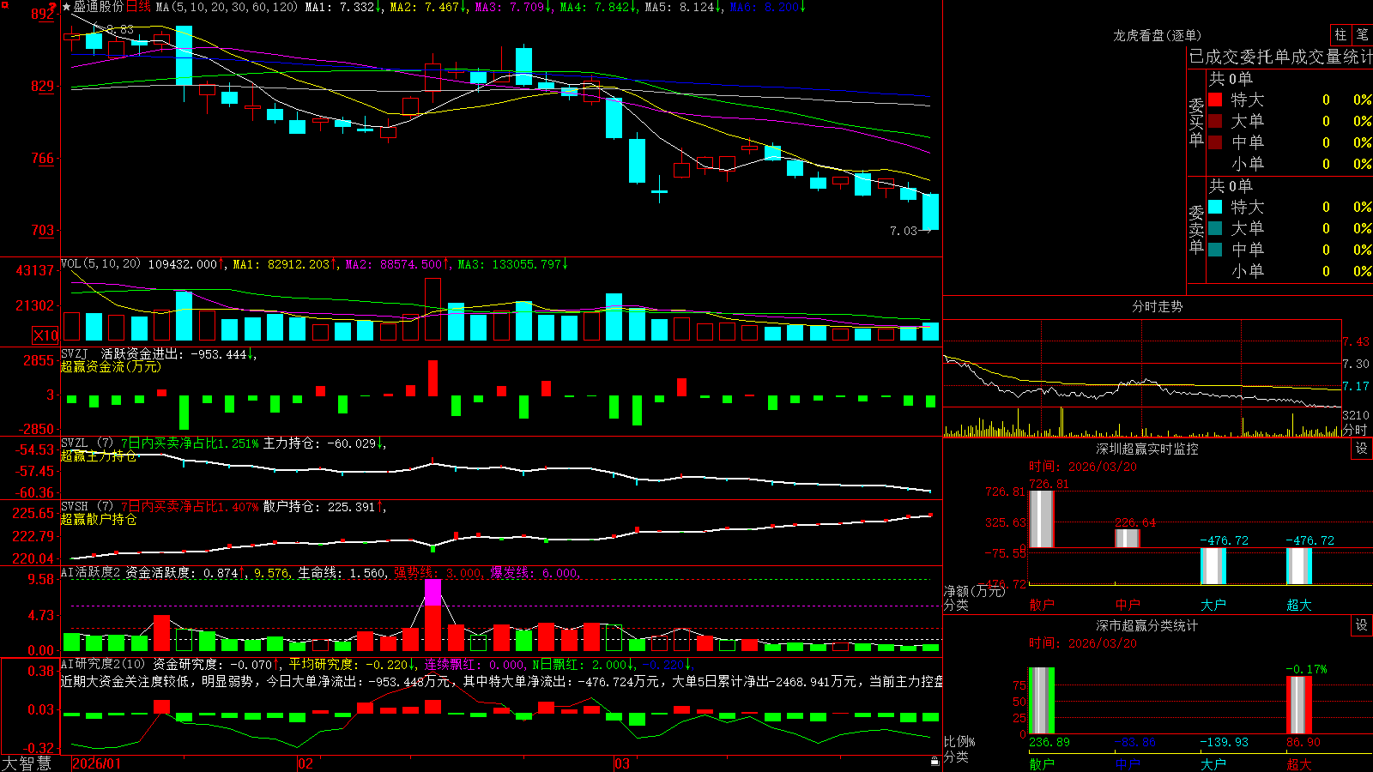This screenshot has width=1373, height=772.
Task: Click the lock icon at chart bottom-right
Action: (935, 762)
